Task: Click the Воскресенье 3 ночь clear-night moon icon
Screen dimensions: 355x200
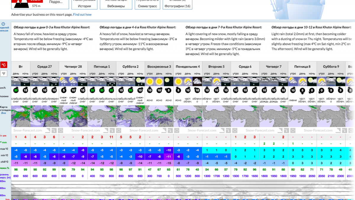Action: [x=169, y=81]
